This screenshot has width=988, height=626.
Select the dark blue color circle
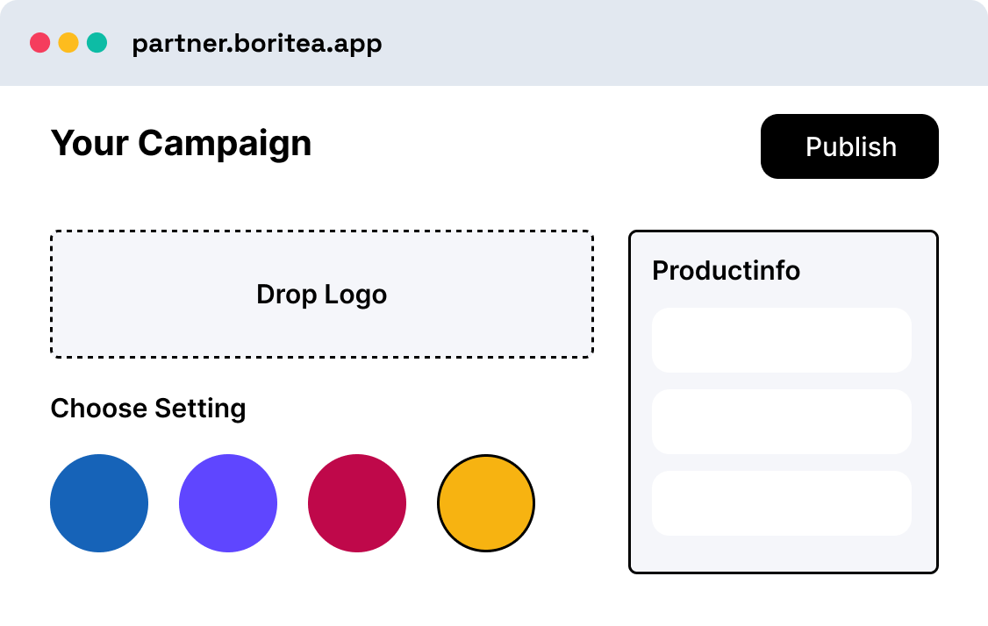pyautogui.click(x=99, y=503)
